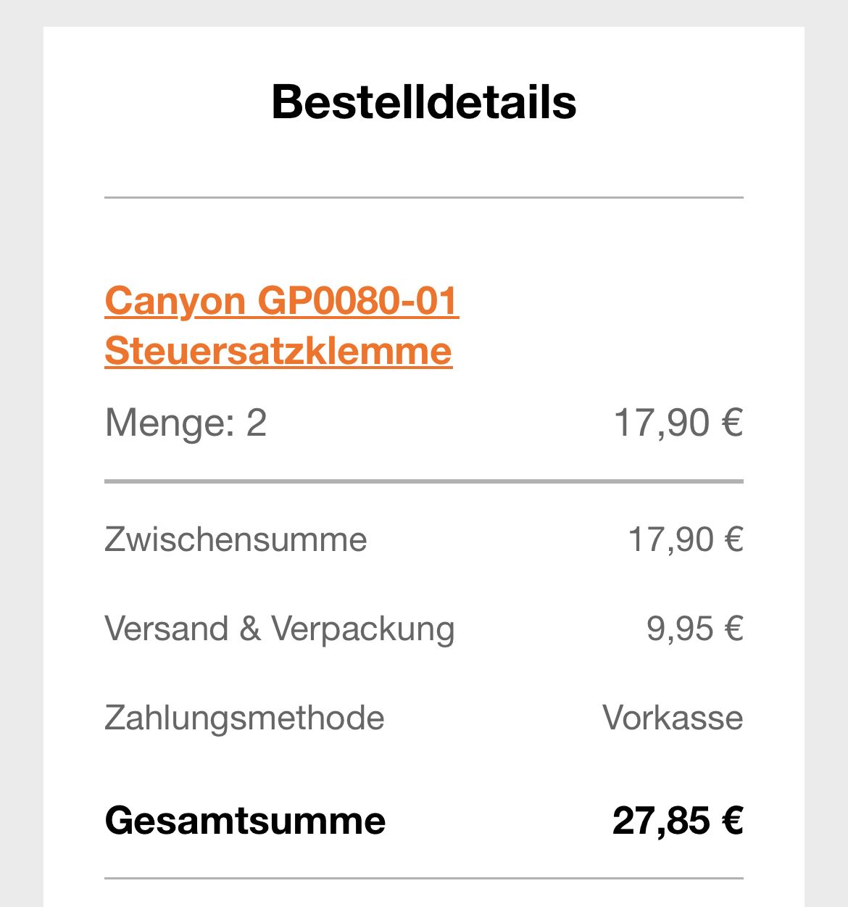Select the Menge: 2 quantity text
Viewport: 848px width, 907px height.
coord(186,423)
